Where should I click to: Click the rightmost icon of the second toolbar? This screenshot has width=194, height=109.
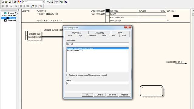[41, 6]
